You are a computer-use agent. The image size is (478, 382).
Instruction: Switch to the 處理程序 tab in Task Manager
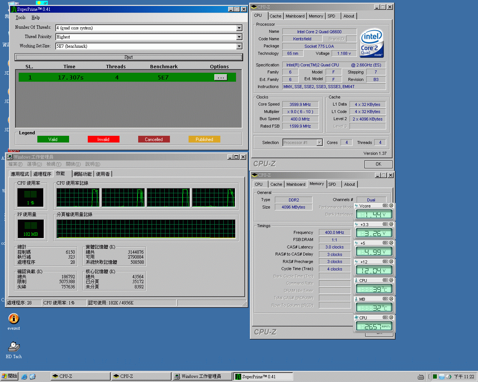(42, 174)
